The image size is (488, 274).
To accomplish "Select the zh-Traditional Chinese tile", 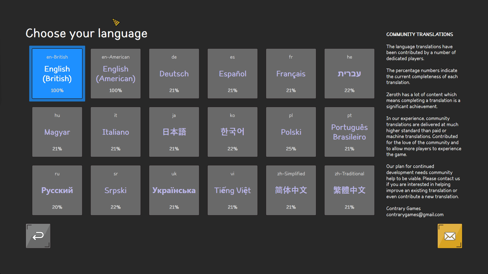I will 349,190.
